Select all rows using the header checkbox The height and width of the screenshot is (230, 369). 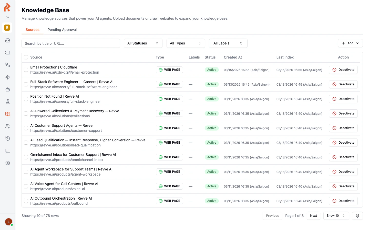(26, 57)
